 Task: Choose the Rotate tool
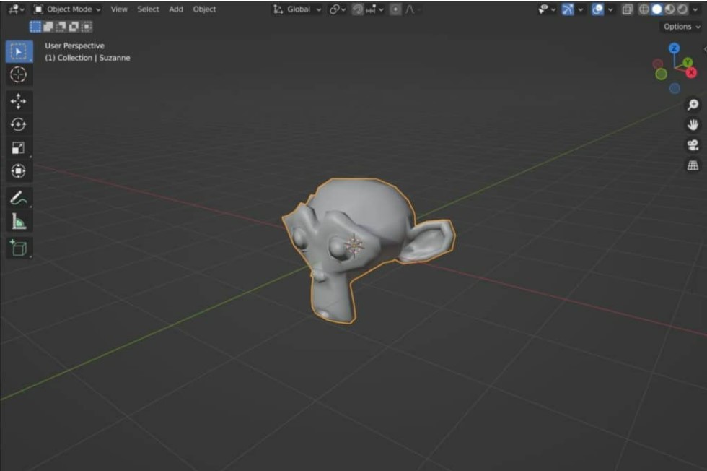pyautogui.click(x=19, y=124)
